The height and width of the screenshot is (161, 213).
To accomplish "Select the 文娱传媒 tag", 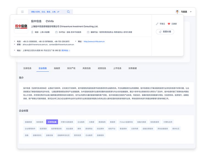I will click(135, 129).
